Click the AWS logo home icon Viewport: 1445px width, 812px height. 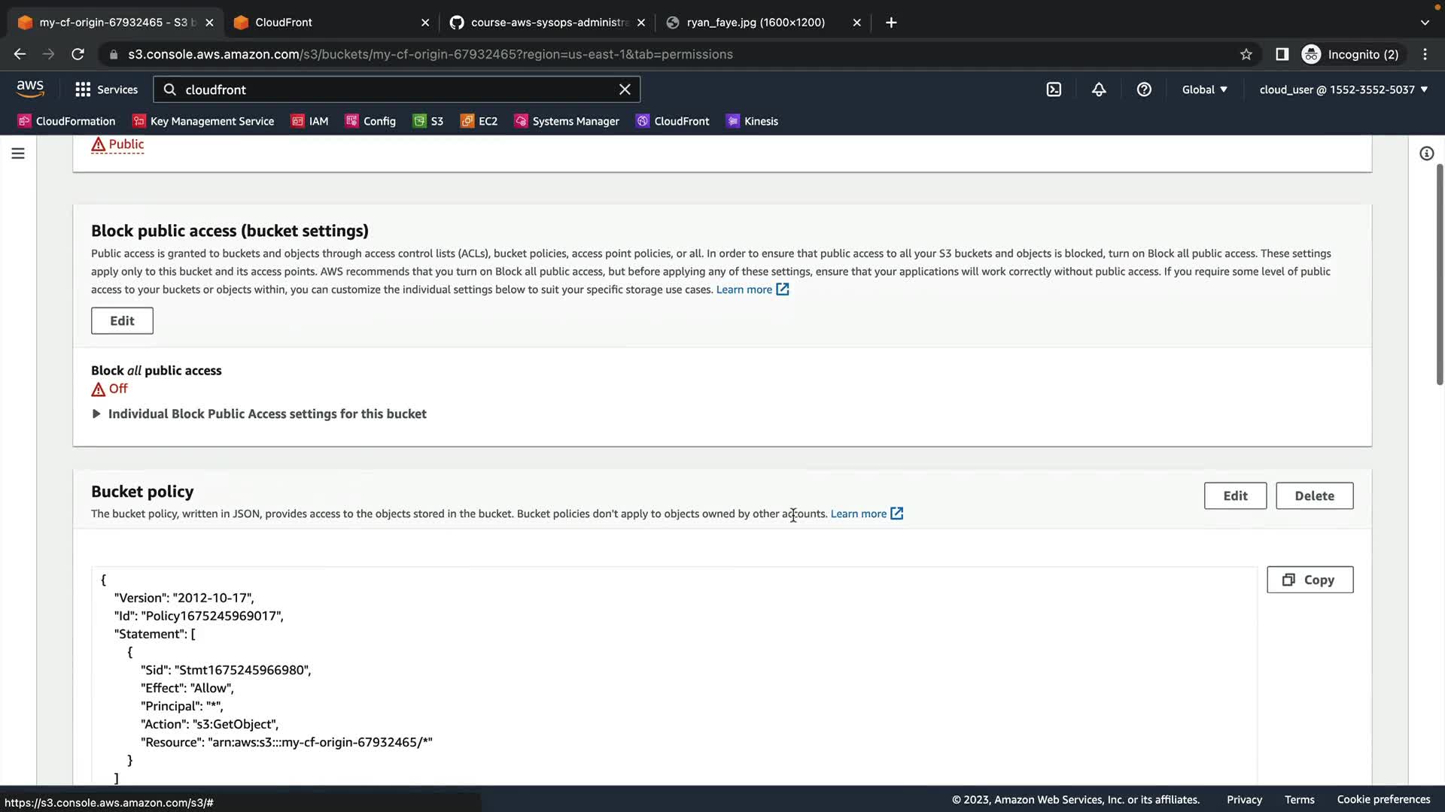coord(30,89)
